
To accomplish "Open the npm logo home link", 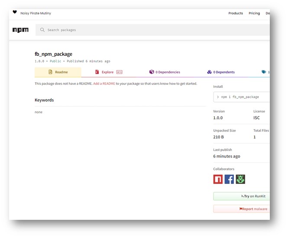I will click(20, 30).
